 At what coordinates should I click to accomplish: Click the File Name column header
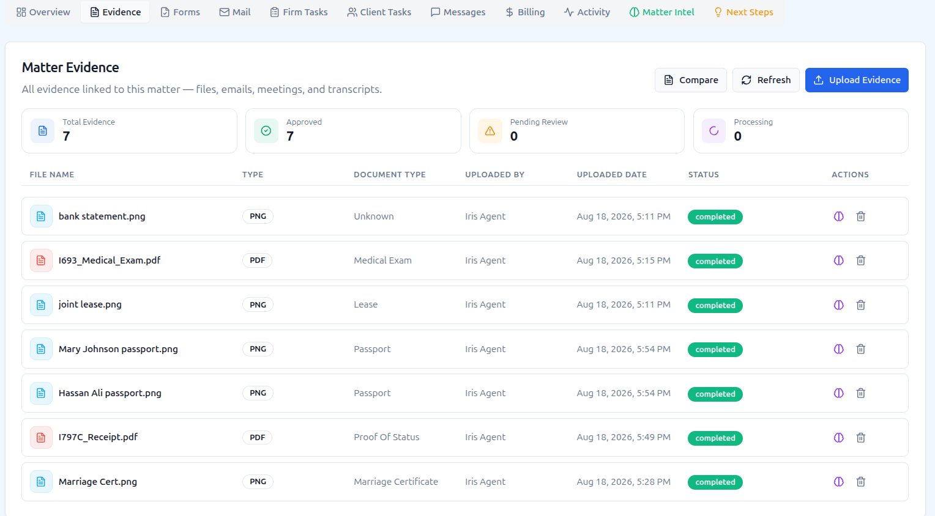pyautogui.click(x=52, y=175)
